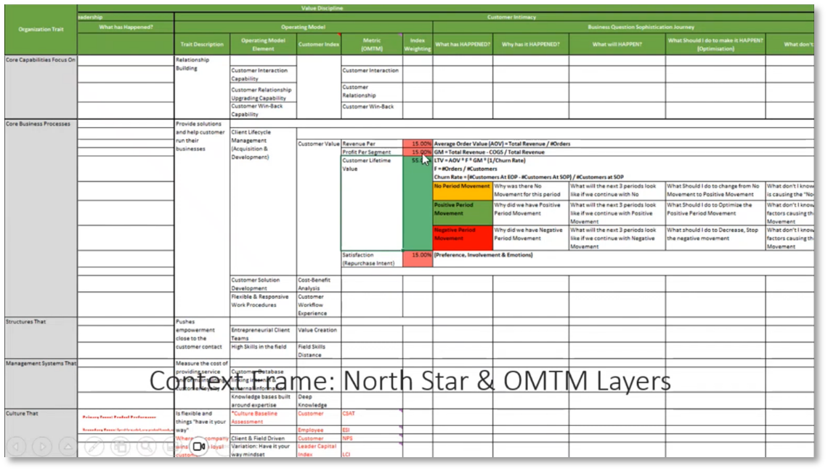Screen dimensions: 828x471
Task: Select the pen annotation tool
Action: [x=94, y=446]
